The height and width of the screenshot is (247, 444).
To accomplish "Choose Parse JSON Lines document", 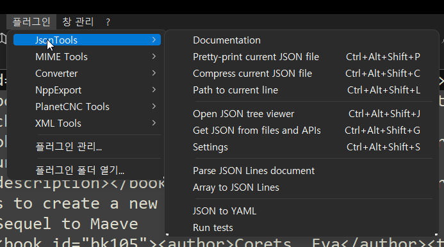I will [302, 171].
